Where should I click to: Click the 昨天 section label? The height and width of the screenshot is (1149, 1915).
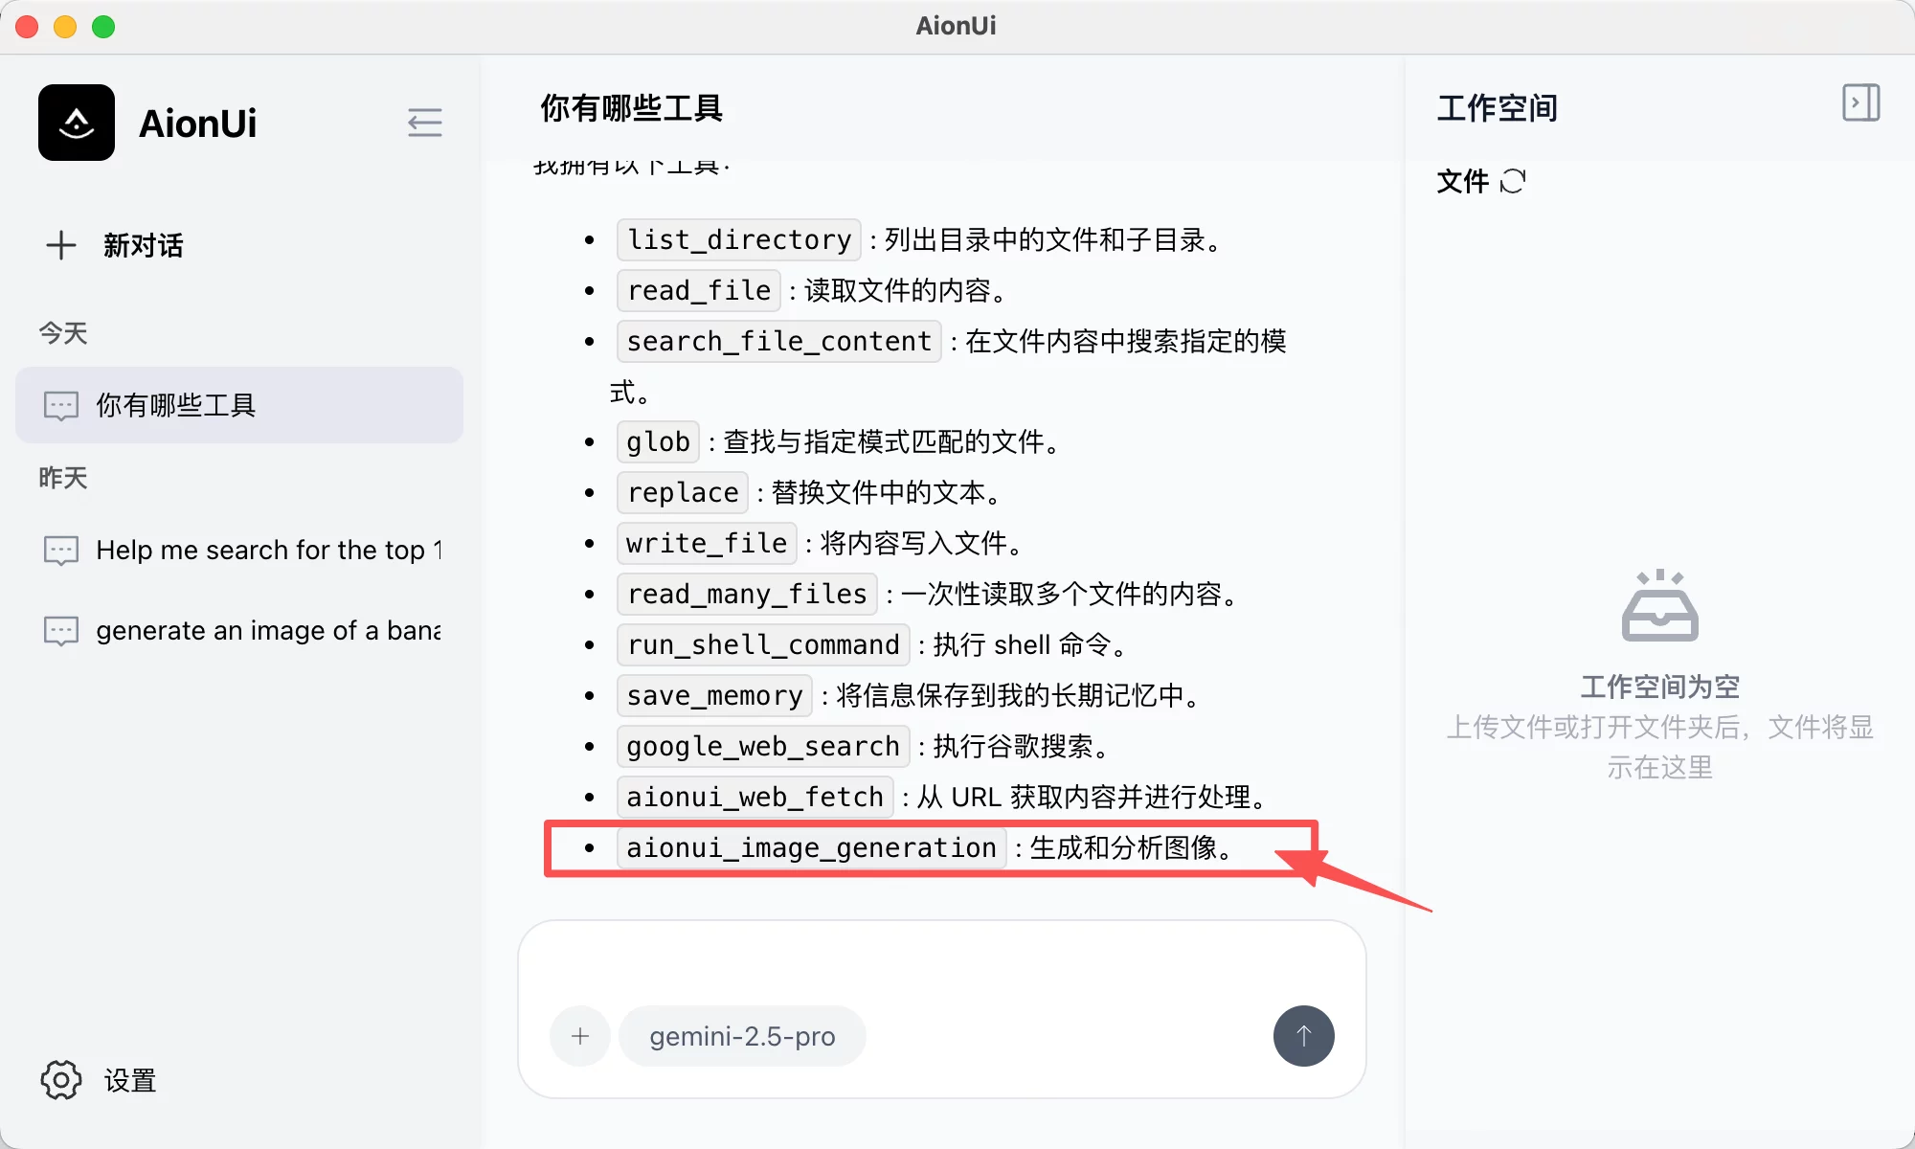coord(63,477)
